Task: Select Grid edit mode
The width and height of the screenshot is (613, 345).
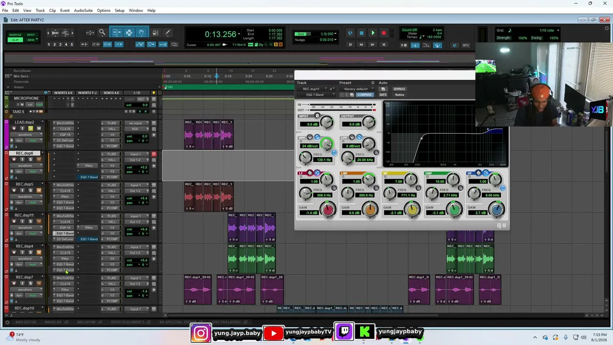Action: (31, 40)
